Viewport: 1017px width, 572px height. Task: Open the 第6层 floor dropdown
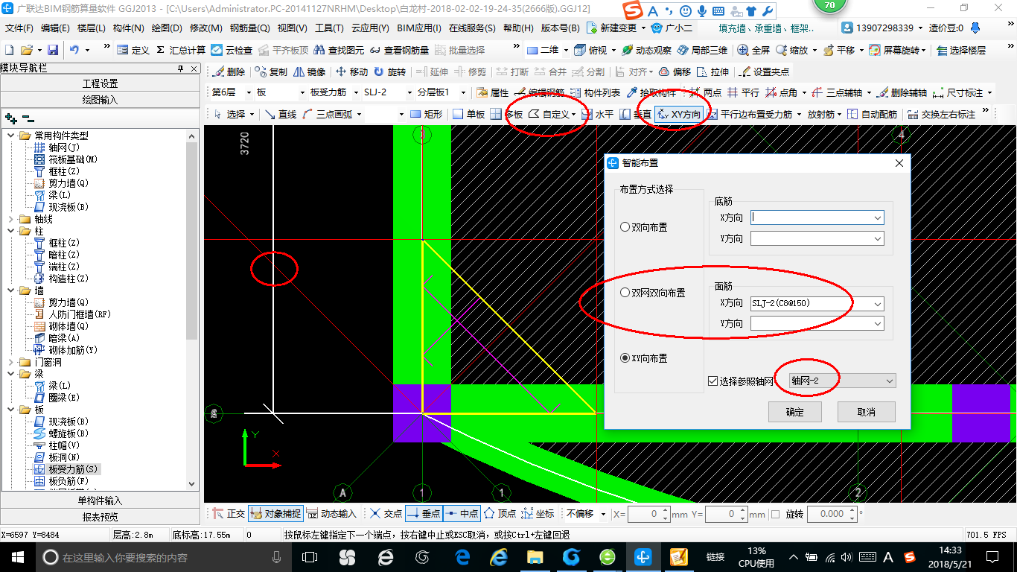(250, 92)
